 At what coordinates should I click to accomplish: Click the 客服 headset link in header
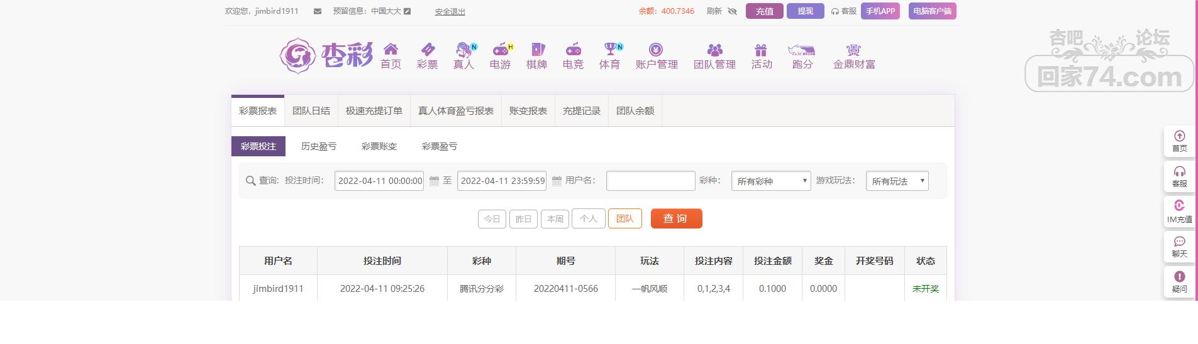pyautogui.click(x=844, y=11)
